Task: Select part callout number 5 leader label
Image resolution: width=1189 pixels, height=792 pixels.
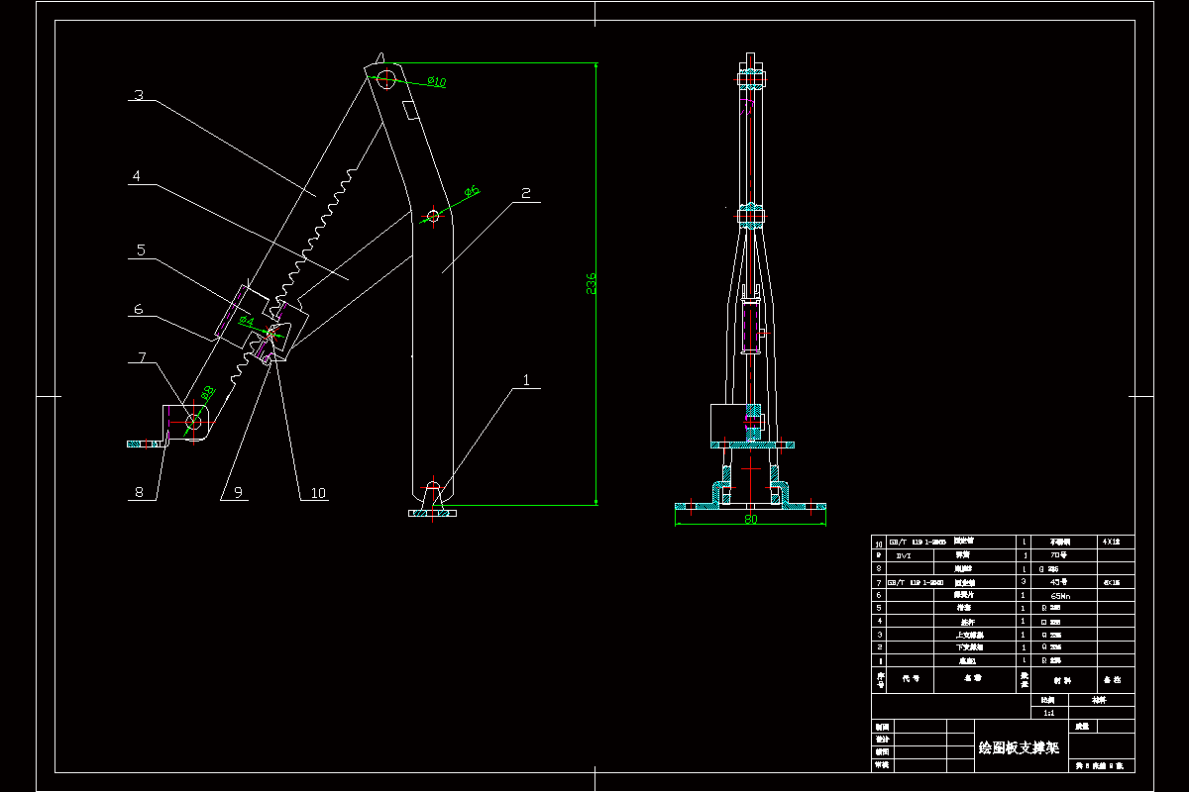Action: click(x=141, y=250)
